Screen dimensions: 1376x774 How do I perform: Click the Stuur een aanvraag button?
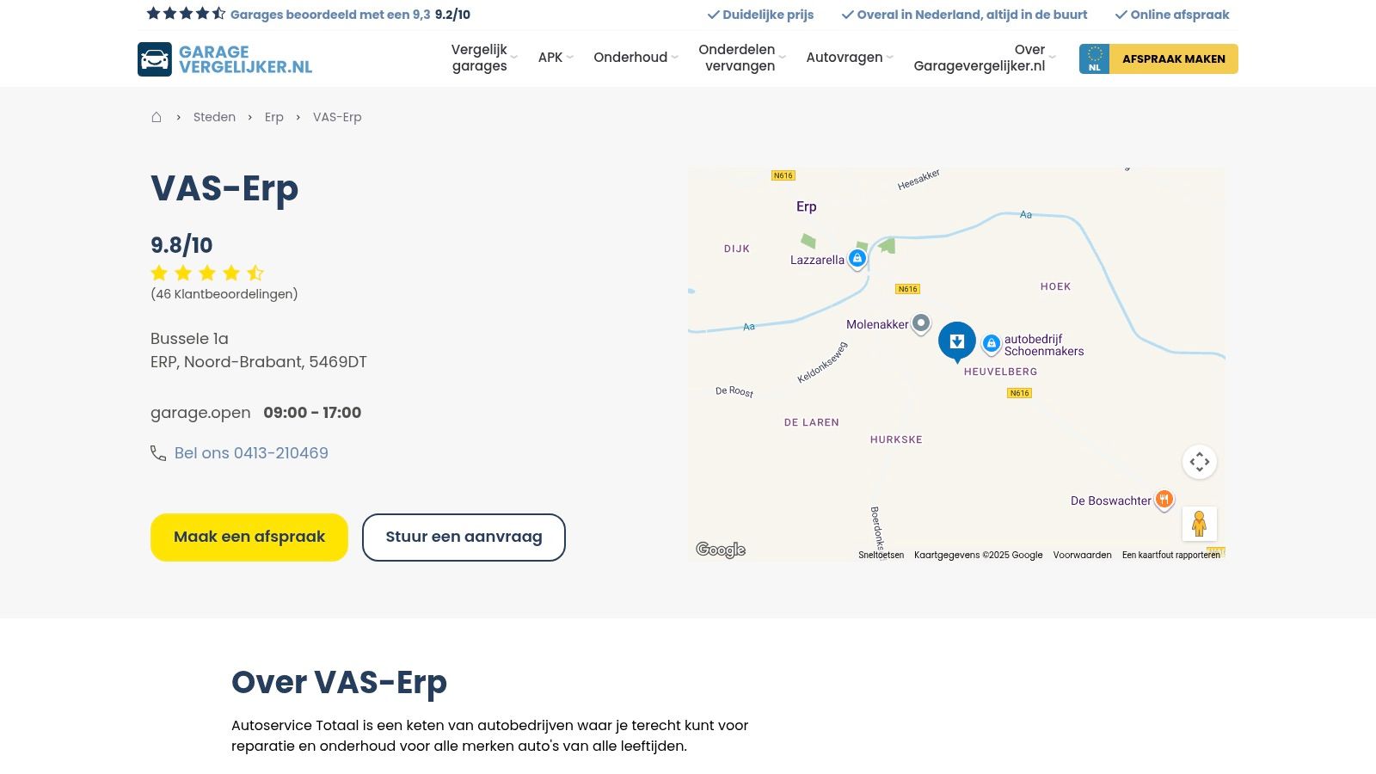point(464,537)
